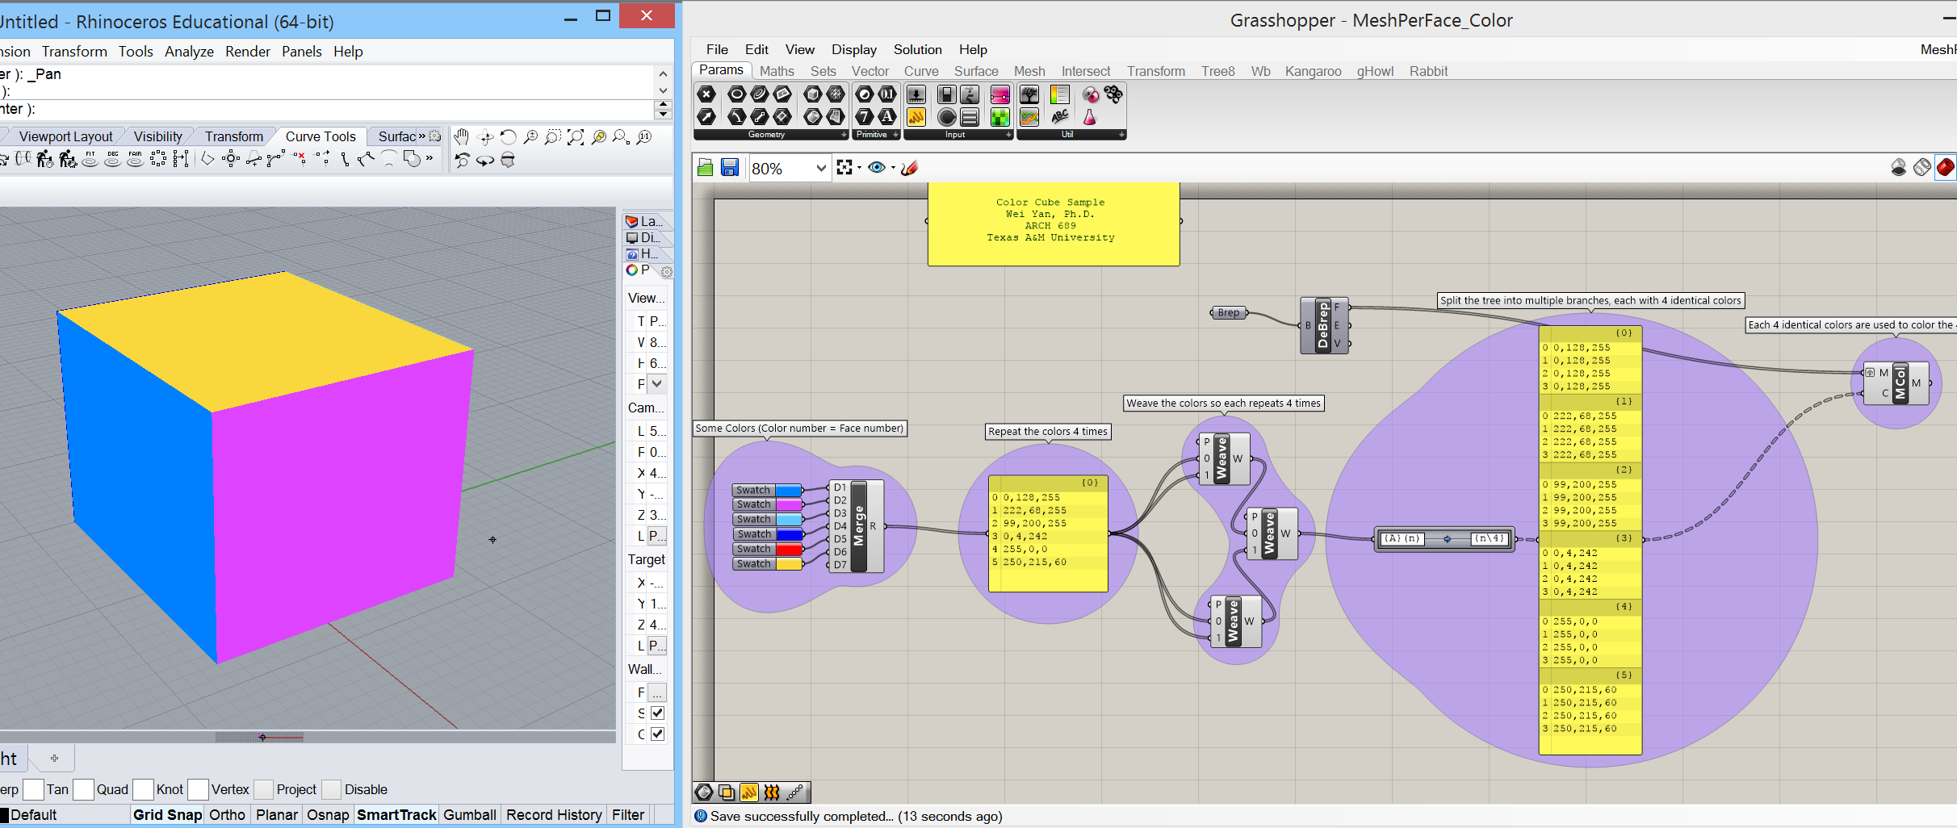Click Gumball in the Rhino status bar

point(470,815)
